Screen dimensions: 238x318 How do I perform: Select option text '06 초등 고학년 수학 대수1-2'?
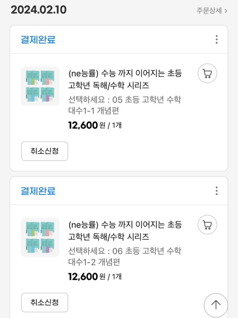pyautogui.click(x=125, y=256)
